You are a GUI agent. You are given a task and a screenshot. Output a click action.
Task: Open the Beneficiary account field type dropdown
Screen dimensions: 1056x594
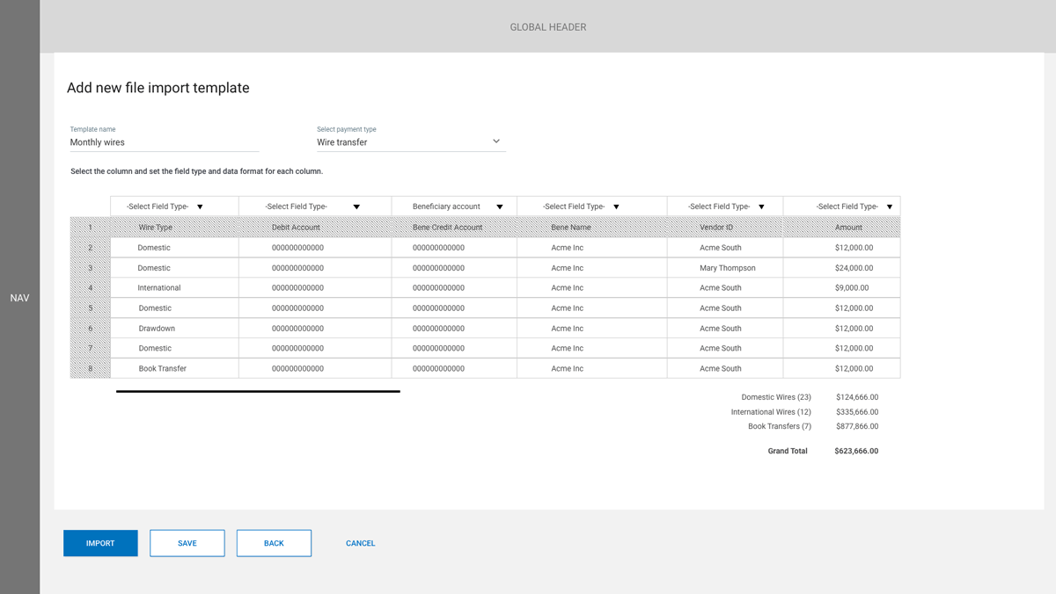(x=454, y=206)
